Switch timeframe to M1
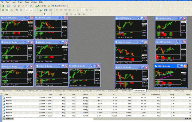 coord(57,10)
